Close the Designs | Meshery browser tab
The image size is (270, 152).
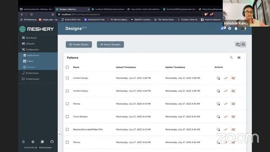click(89, 9)
